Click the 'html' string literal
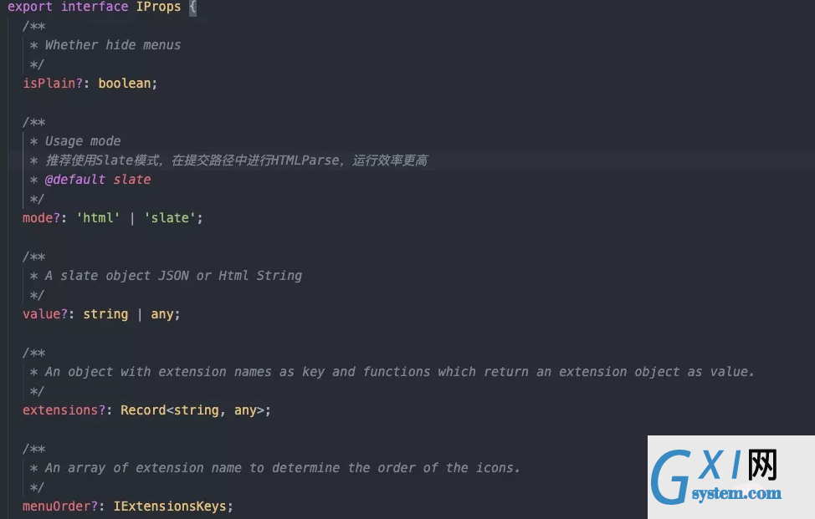The height and width of the screenshot is (519, 815). (98, 218)
